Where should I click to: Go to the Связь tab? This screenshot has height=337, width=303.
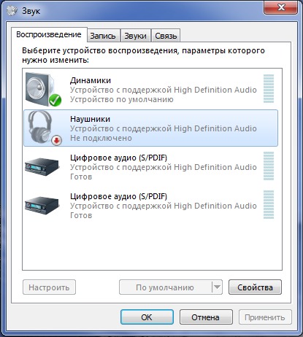click(166, 36)
